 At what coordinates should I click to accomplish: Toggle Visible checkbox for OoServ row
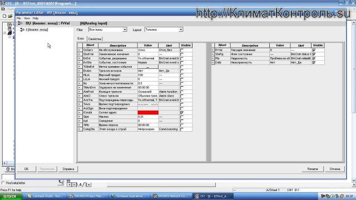pyautogui.click(x=182, y=50)
